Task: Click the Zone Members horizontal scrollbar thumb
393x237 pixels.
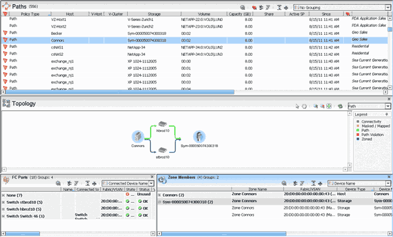Action: (x=224, y=234)
